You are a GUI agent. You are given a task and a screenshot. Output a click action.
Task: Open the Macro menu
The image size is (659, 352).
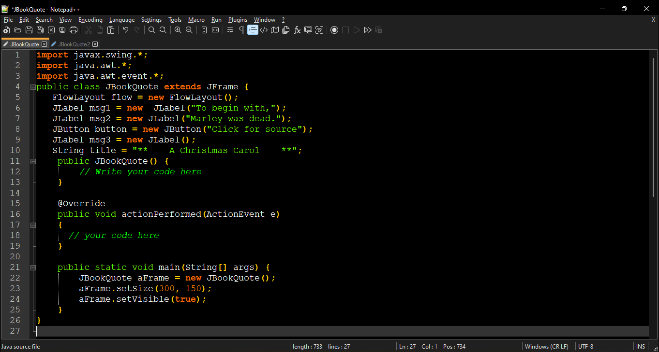pos(196,20)
